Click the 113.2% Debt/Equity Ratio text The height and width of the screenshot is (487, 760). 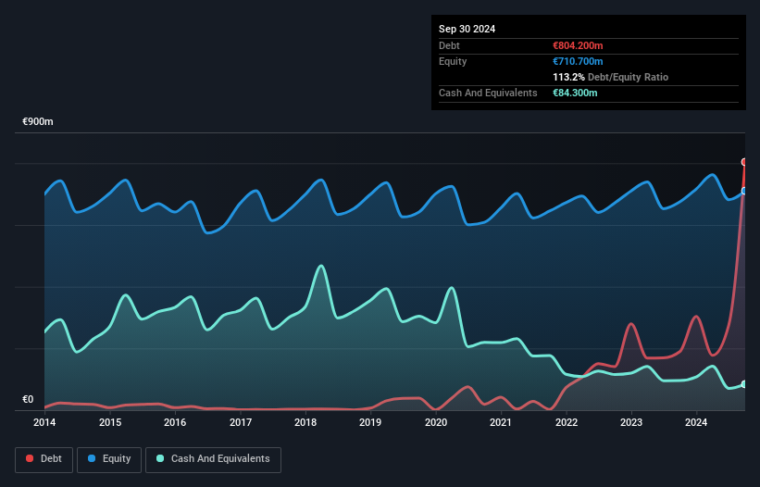pyautogui.click(x=610, y=77)
